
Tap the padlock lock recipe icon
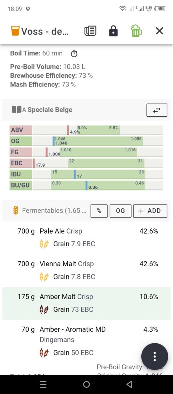(113, 31)
